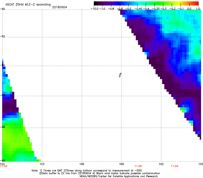Click the small island outline near 159 longitude
The height and width of the screenshot is (178, 203).
click(x=120, y=75)
